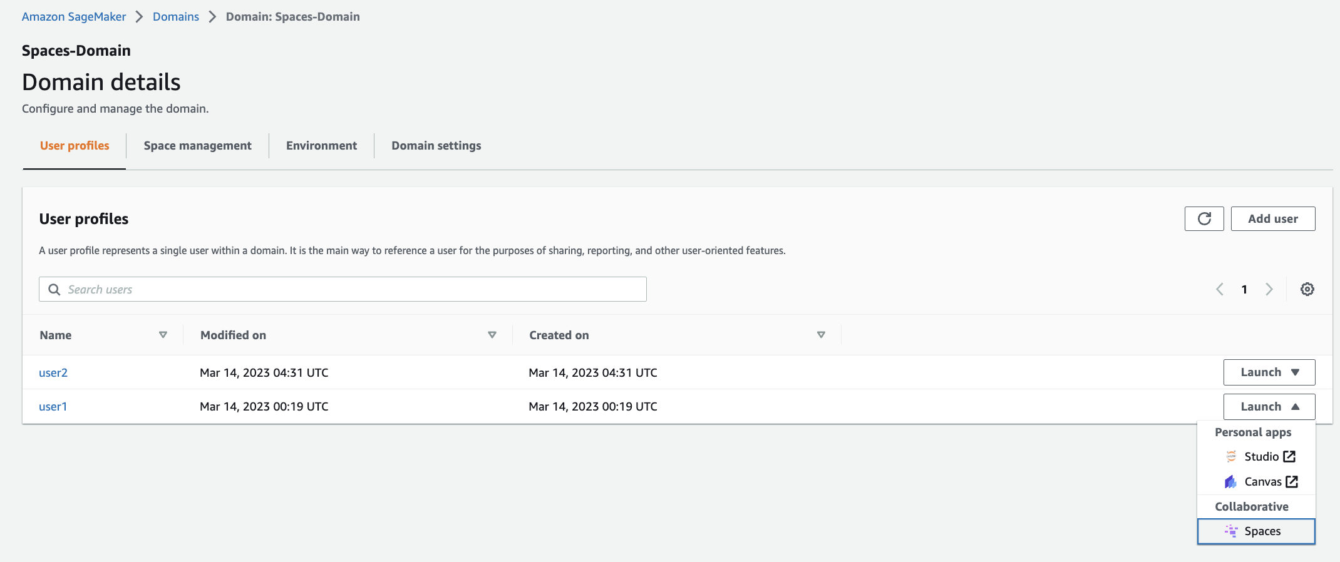Click user2 created date cell

pos(593,373)
